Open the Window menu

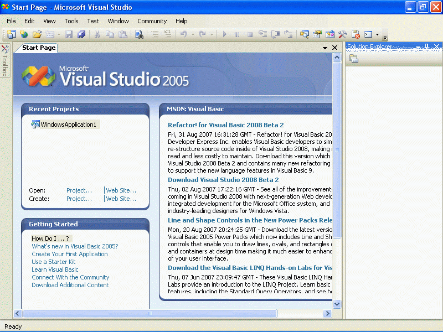click(118, 21)
